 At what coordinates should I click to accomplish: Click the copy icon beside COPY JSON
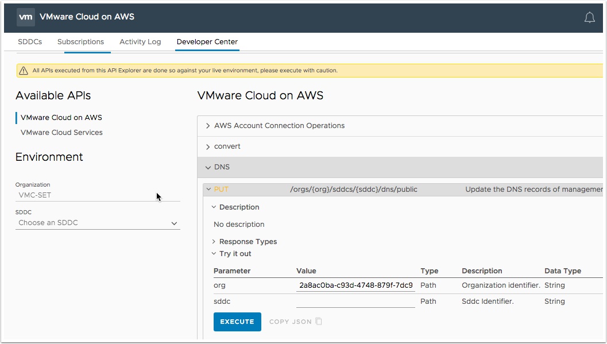coord(319,322)
